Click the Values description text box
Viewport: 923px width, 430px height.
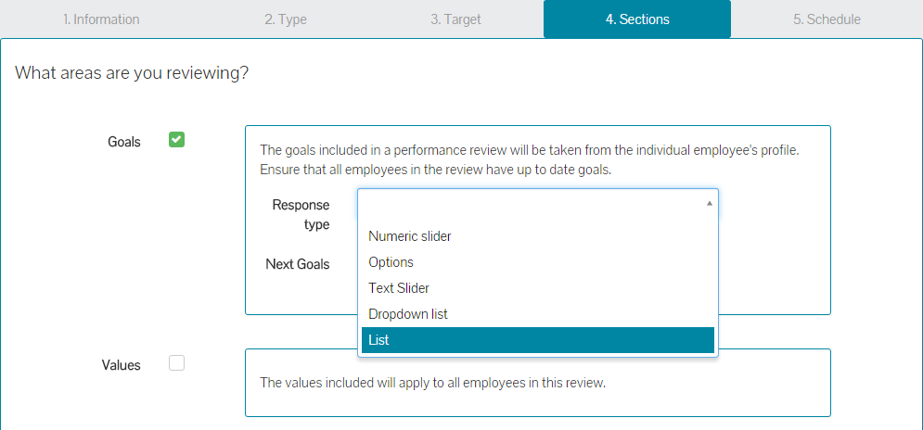(537, 382)
